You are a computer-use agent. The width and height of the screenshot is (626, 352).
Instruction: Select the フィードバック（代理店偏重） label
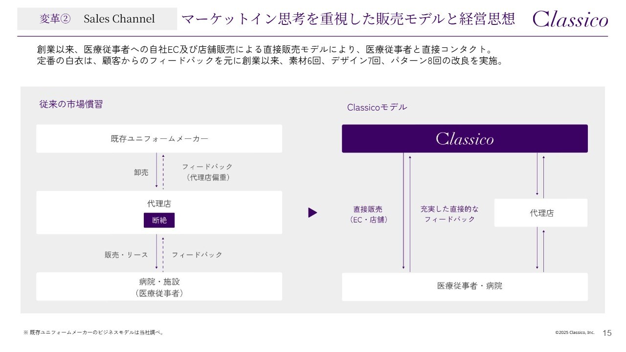208,172
